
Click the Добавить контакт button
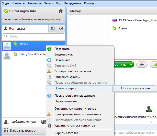(x=20, y=122)
